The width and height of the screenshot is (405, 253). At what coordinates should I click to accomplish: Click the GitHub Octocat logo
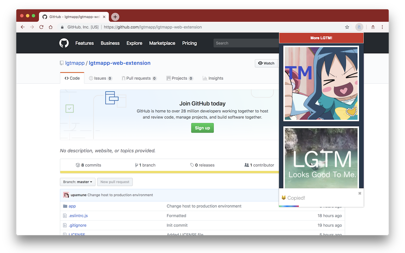click(64, 43)
